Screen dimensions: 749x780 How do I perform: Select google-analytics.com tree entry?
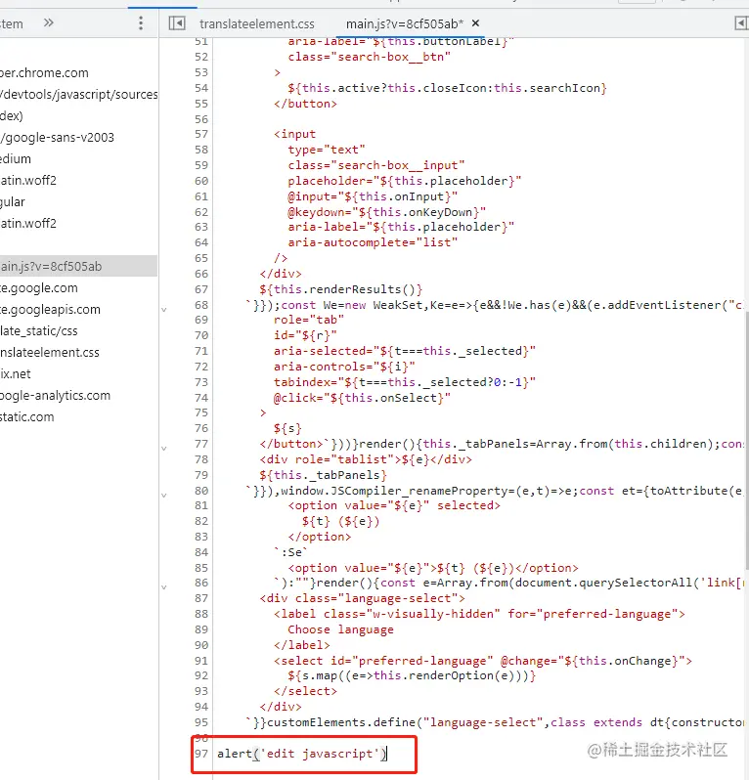coord(55,396)
